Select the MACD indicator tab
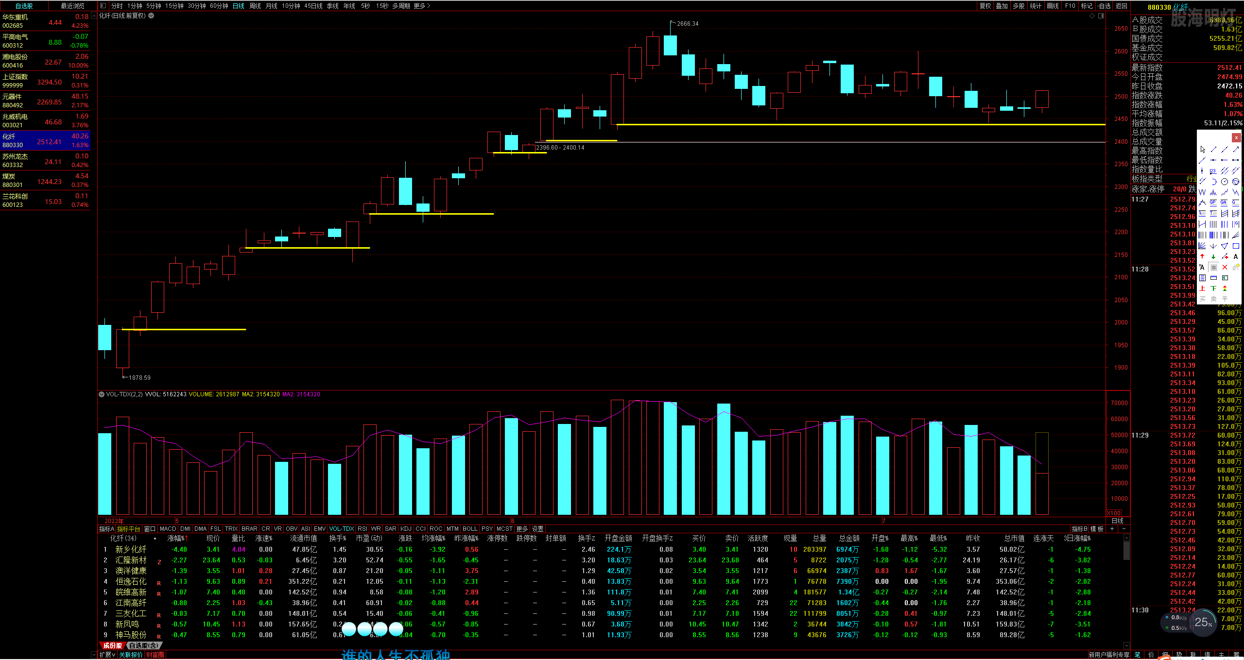1244x660 pixels. (x=168, y=529)
